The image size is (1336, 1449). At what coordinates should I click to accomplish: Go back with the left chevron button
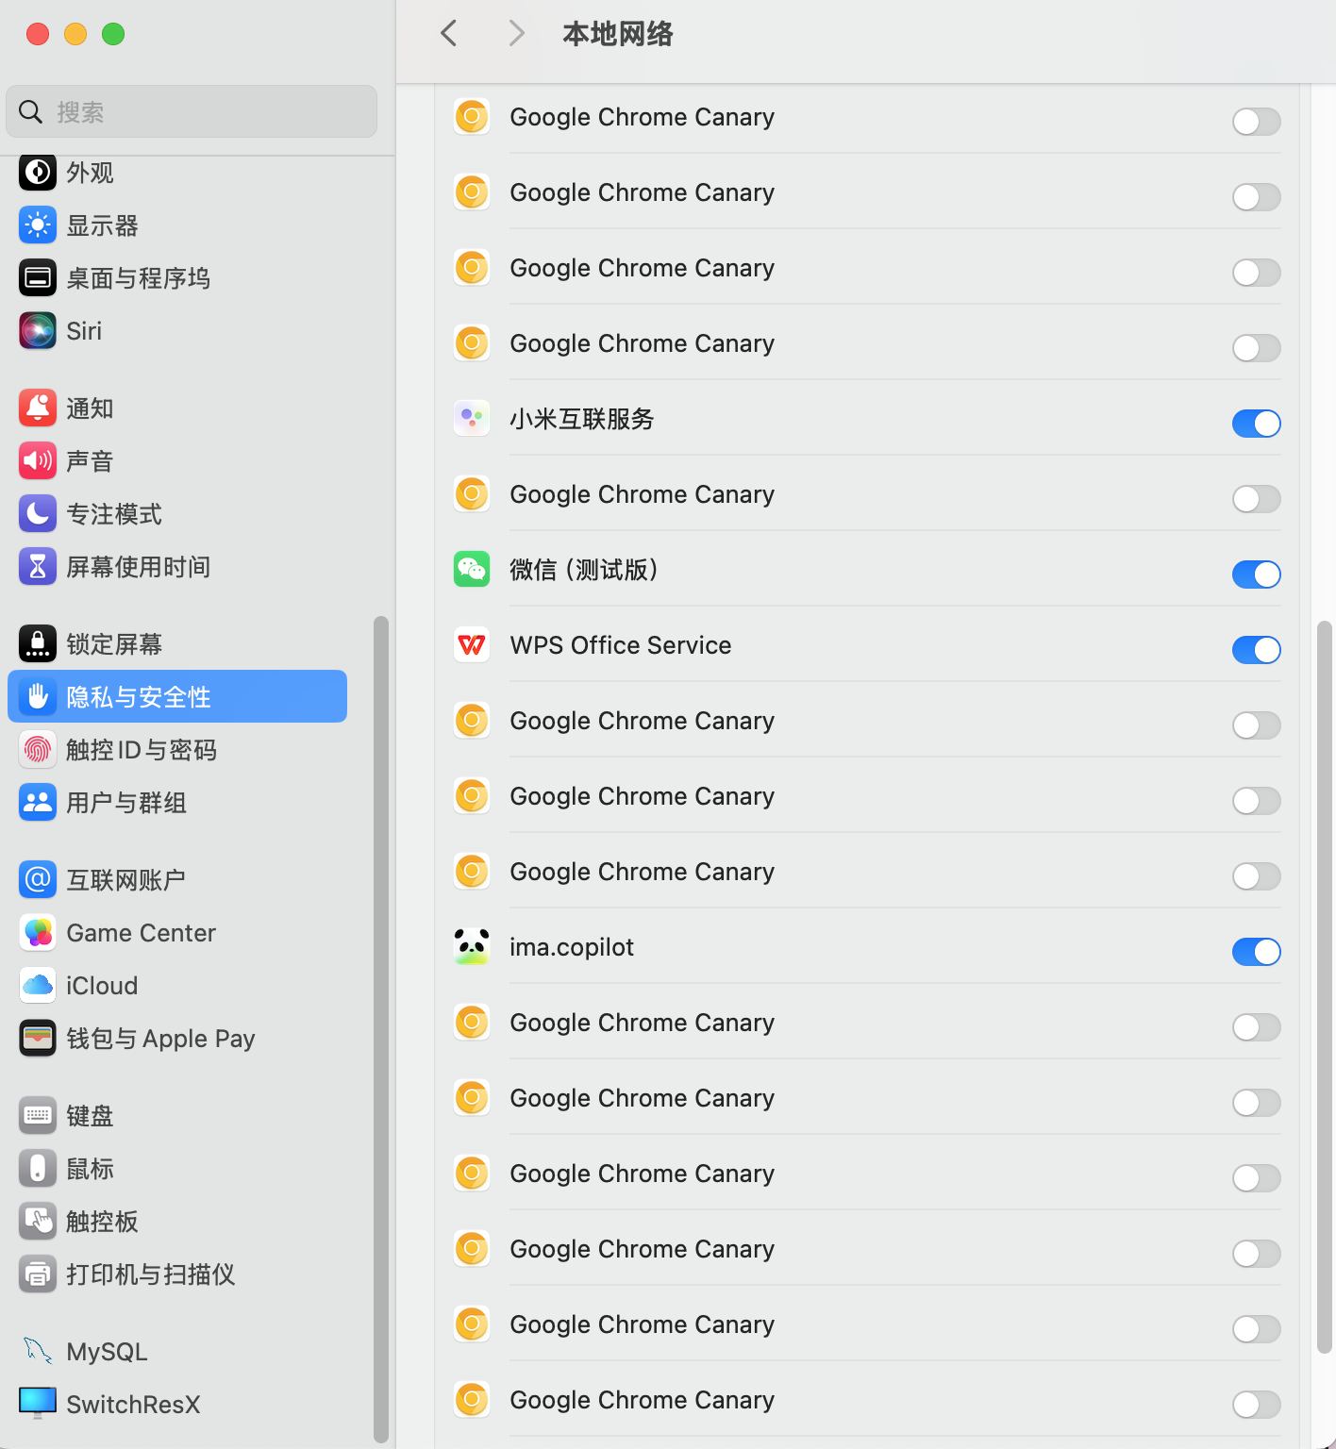(449, 34)
